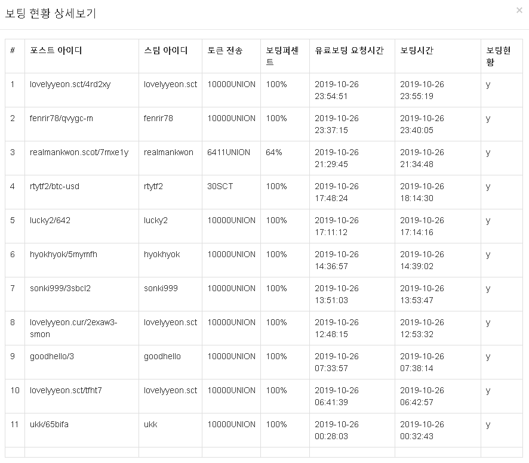Click Steem ID sonki999

(x=161, y=289)
